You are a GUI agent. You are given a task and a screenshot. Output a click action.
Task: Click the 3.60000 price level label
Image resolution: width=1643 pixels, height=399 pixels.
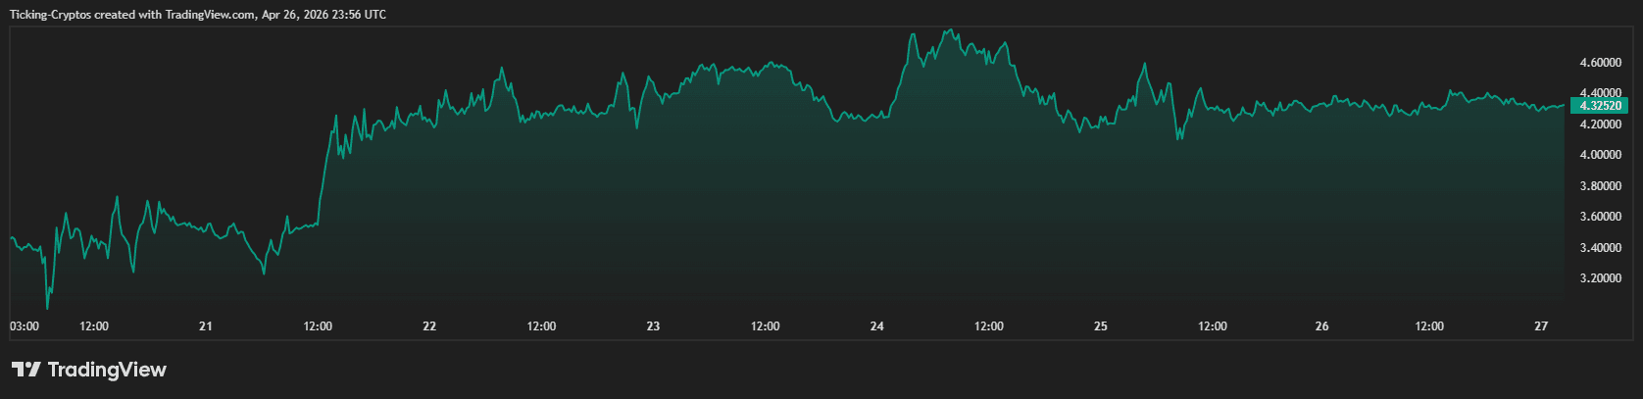(x=1600, y=217)
